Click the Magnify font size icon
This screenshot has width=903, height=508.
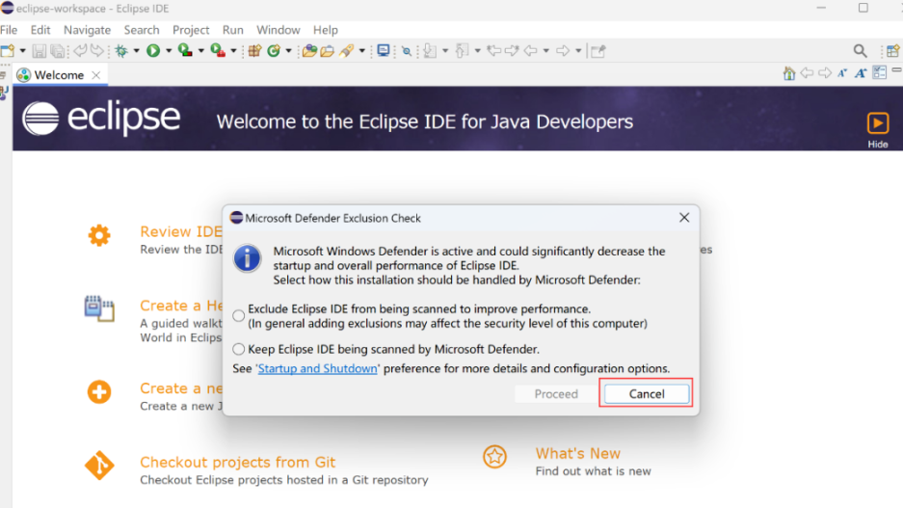click(x=861, y=73)
